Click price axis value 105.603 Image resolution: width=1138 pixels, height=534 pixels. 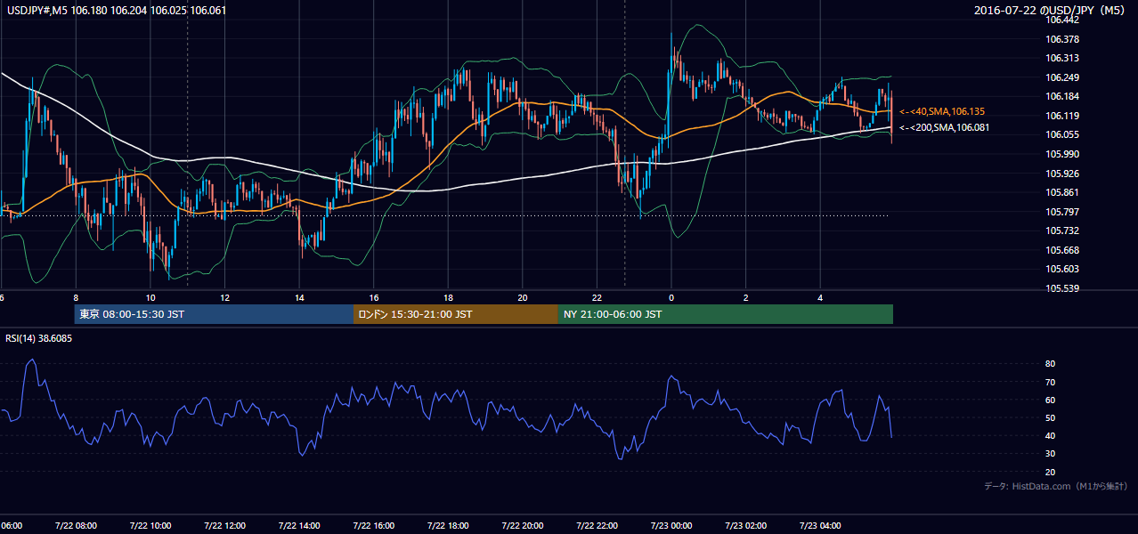point(1063,269)
